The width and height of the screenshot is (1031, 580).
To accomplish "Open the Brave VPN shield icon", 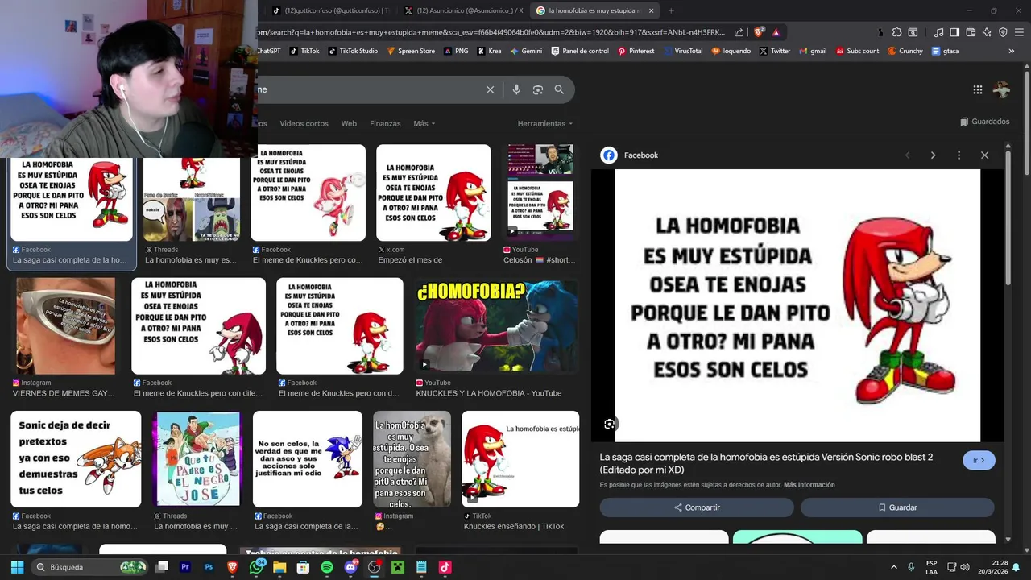I will pyautogui.click(x=1003, y=32).
